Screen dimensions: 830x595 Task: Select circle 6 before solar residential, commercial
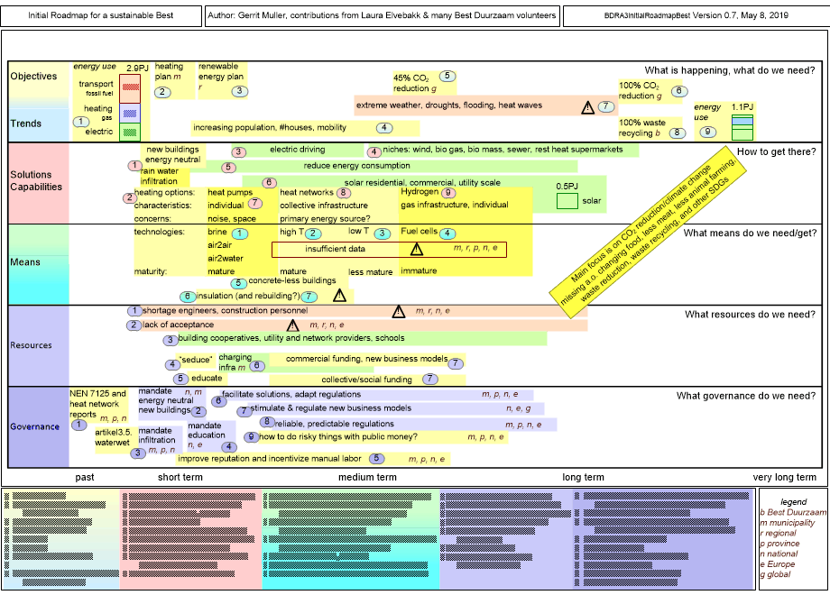(269, 182)
